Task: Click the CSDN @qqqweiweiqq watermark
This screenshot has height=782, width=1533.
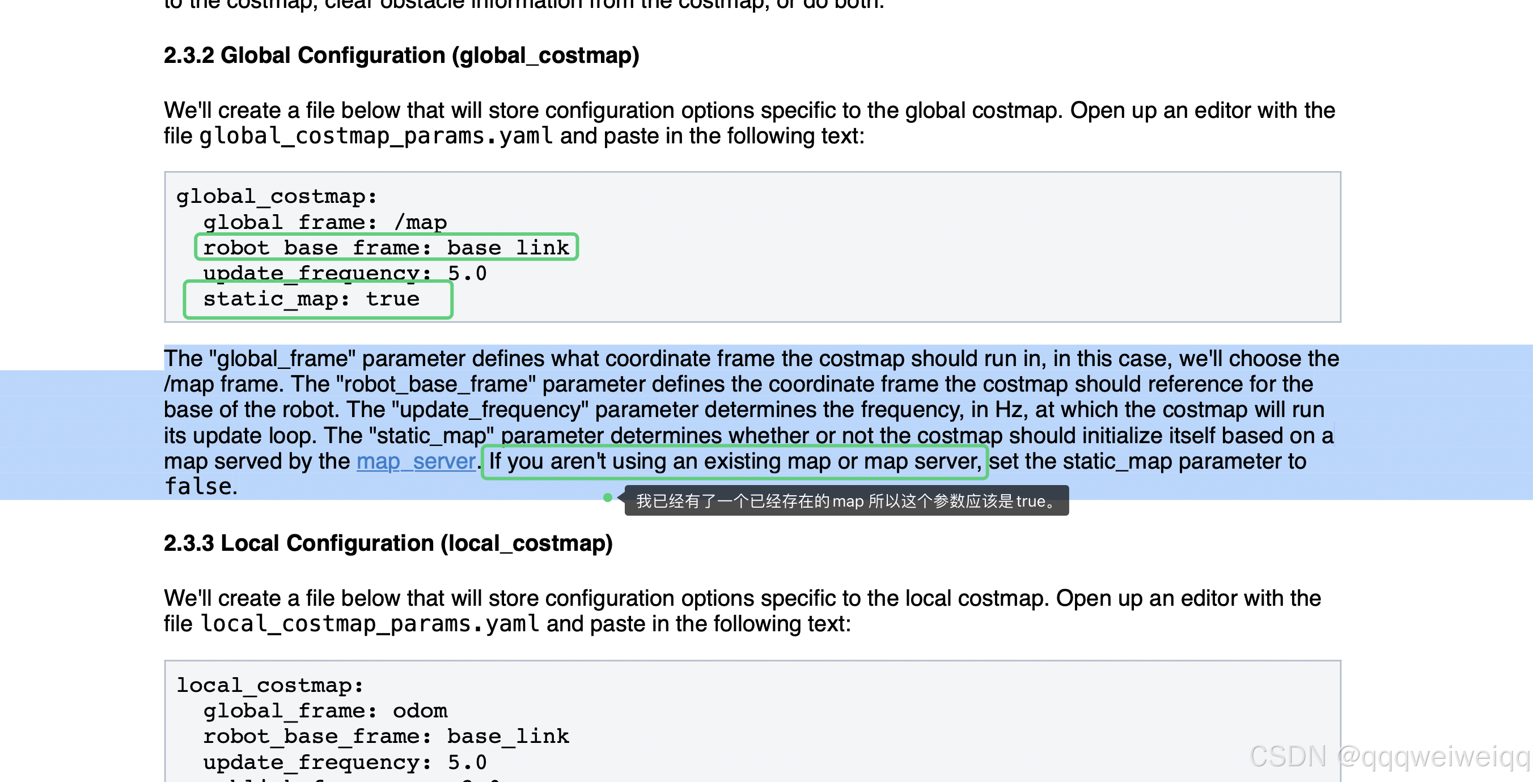Action: [x=1388, y=756]
